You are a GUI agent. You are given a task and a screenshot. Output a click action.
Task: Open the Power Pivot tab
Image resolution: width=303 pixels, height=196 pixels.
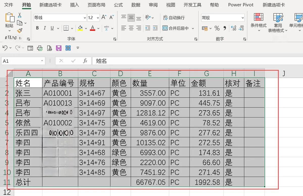[x=241, y=5]
